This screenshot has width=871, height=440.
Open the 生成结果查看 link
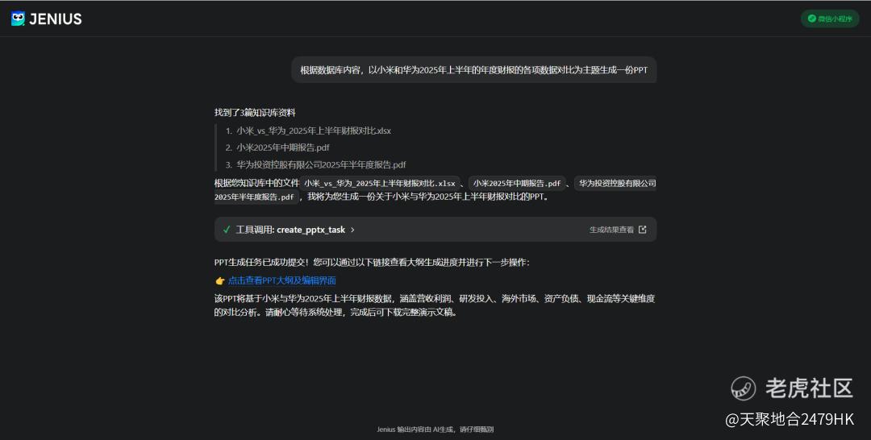[x=611, y=230]
